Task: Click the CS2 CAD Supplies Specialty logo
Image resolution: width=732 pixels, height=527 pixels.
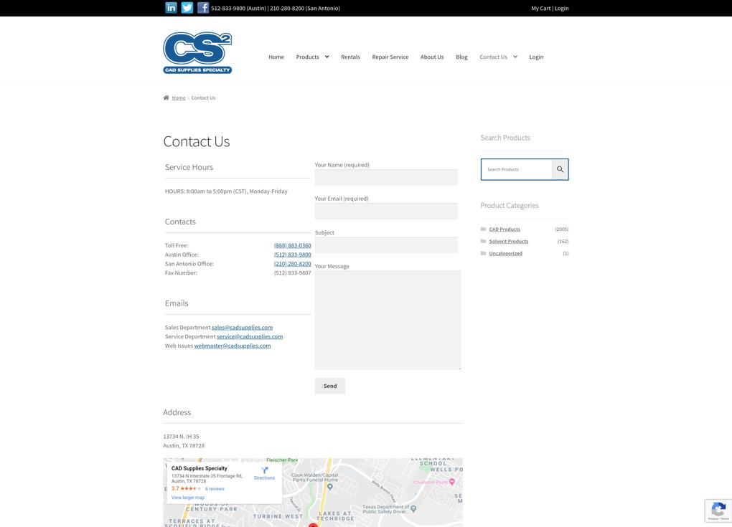Action: [x=197, y=53]
